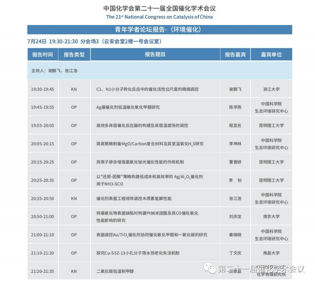
Task: Click the affiliation in the 21:00-21:10 row
Action: [272, 235]
